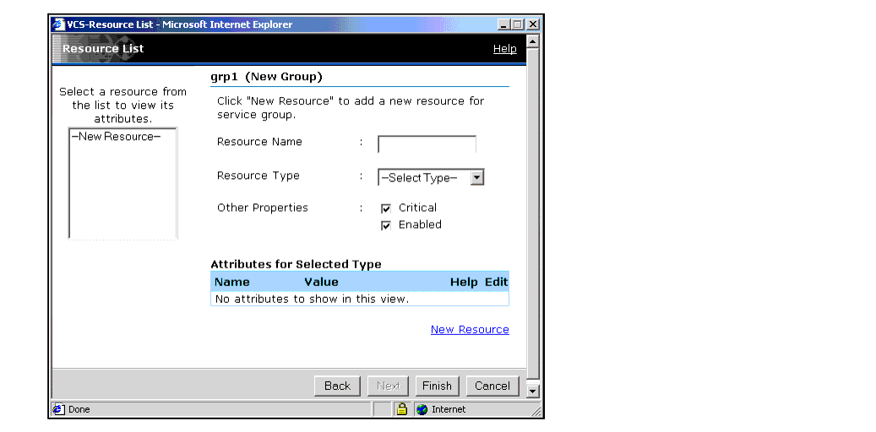Viewport: 876px width, 432px height.
Task: Uncheck the Critical checkbox
Action: [386, 208]
